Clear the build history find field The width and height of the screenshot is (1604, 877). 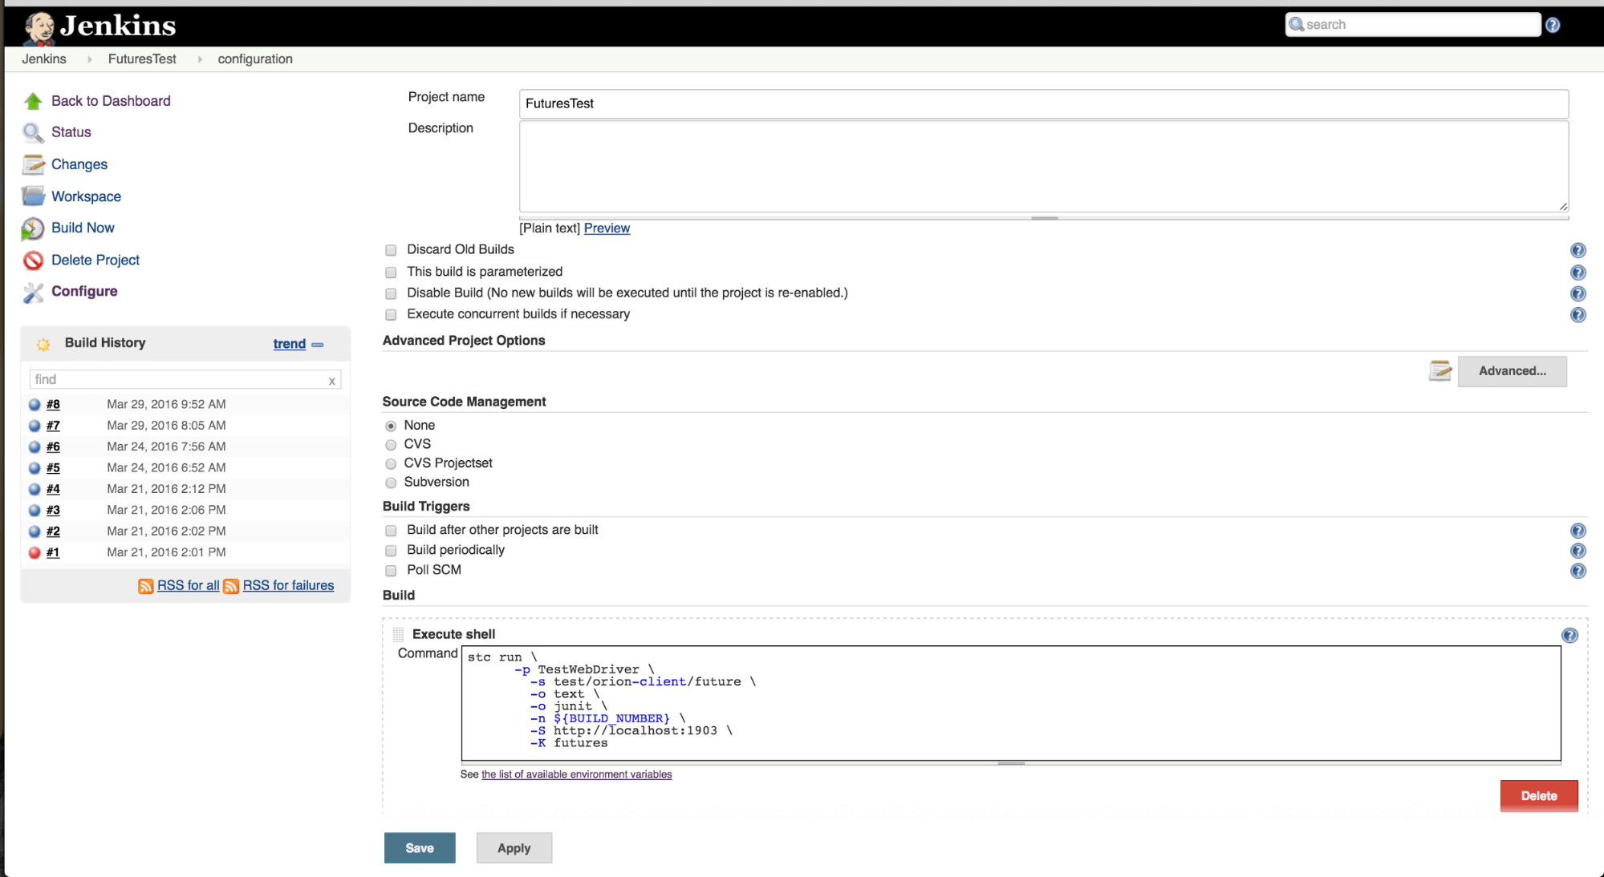click(331, 381)
